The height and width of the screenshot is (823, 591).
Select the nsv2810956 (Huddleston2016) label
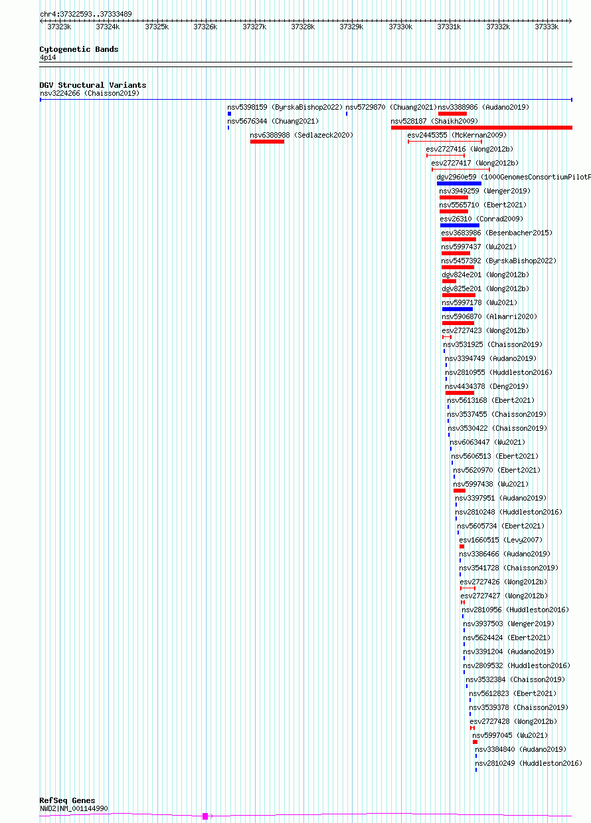(515, 610)
